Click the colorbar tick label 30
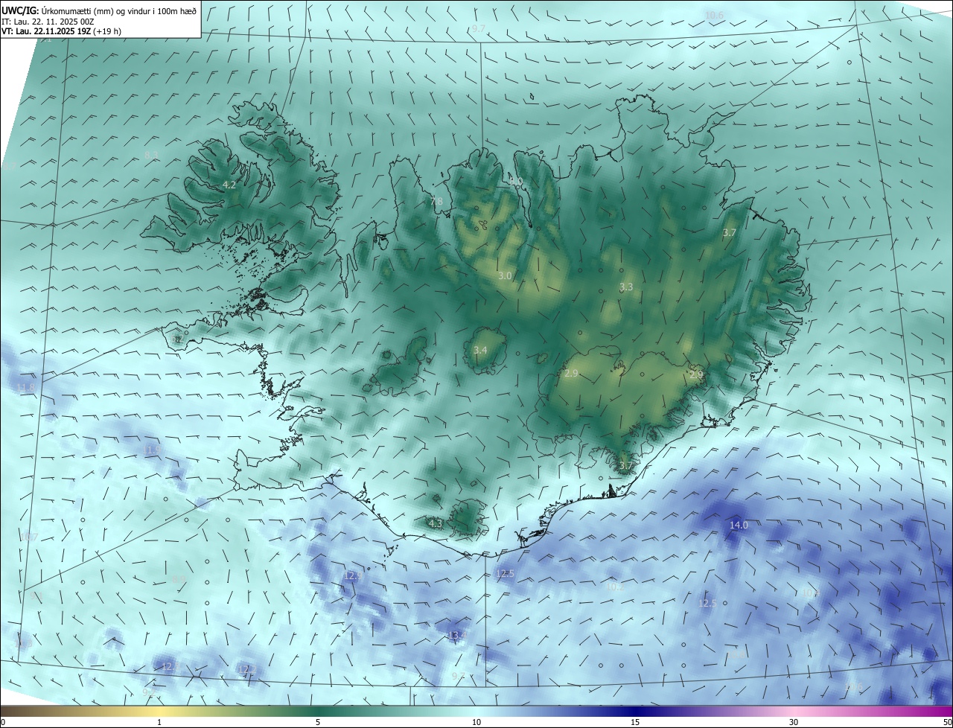The height and width of the screenshot is (728, 953). [794, 722]
